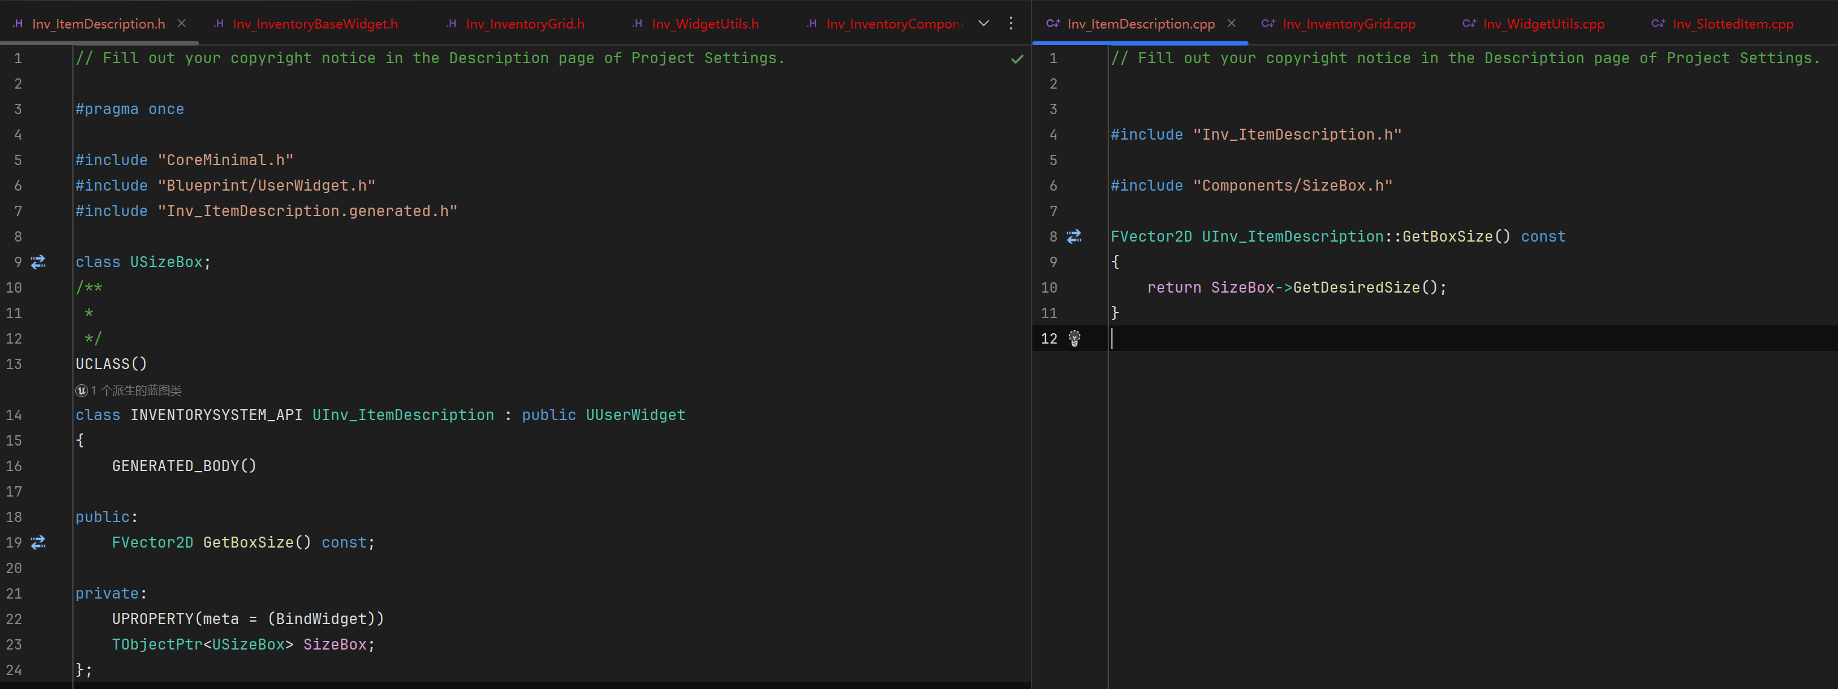Switch to Inv_InventoryBaseWidget.h tab
1838x689 pixels.
[315, 24]
